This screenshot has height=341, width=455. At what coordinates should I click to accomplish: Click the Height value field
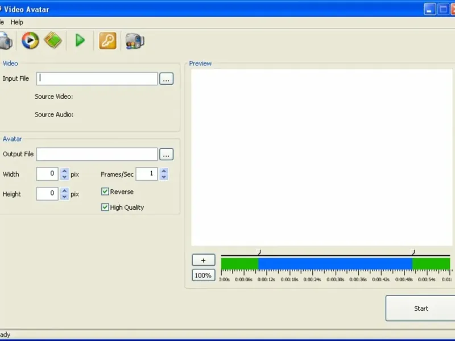(47, 193)
